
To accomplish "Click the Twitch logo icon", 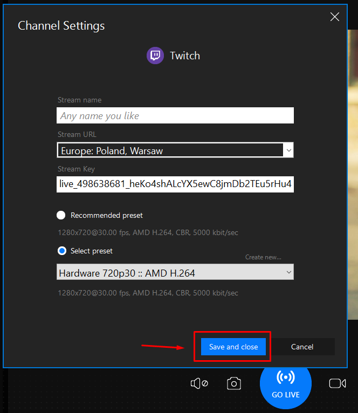I will 155,56.
